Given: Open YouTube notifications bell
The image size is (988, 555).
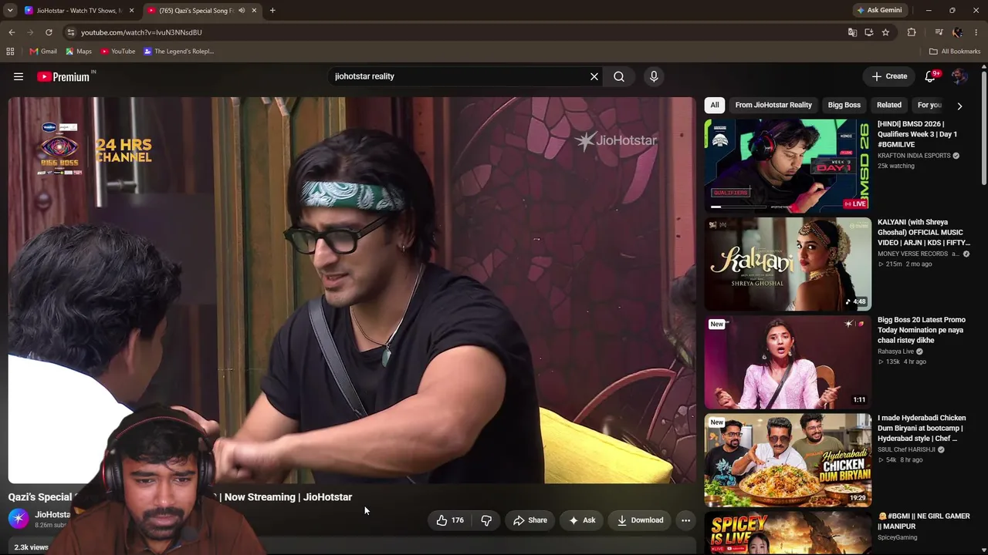Looking at the screenshot, I should 931,76.
